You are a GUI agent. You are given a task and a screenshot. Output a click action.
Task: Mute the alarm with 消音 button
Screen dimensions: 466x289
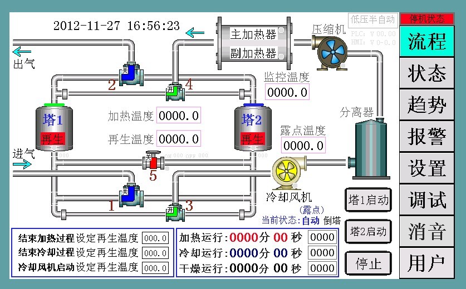[x=426, y=232]
